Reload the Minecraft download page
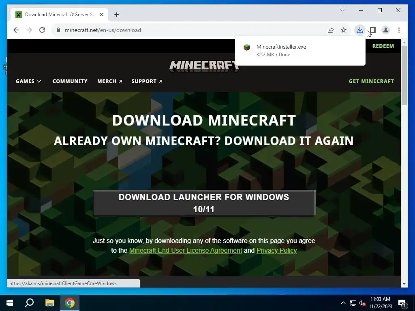The image size is (415, 311). (42, 30)
